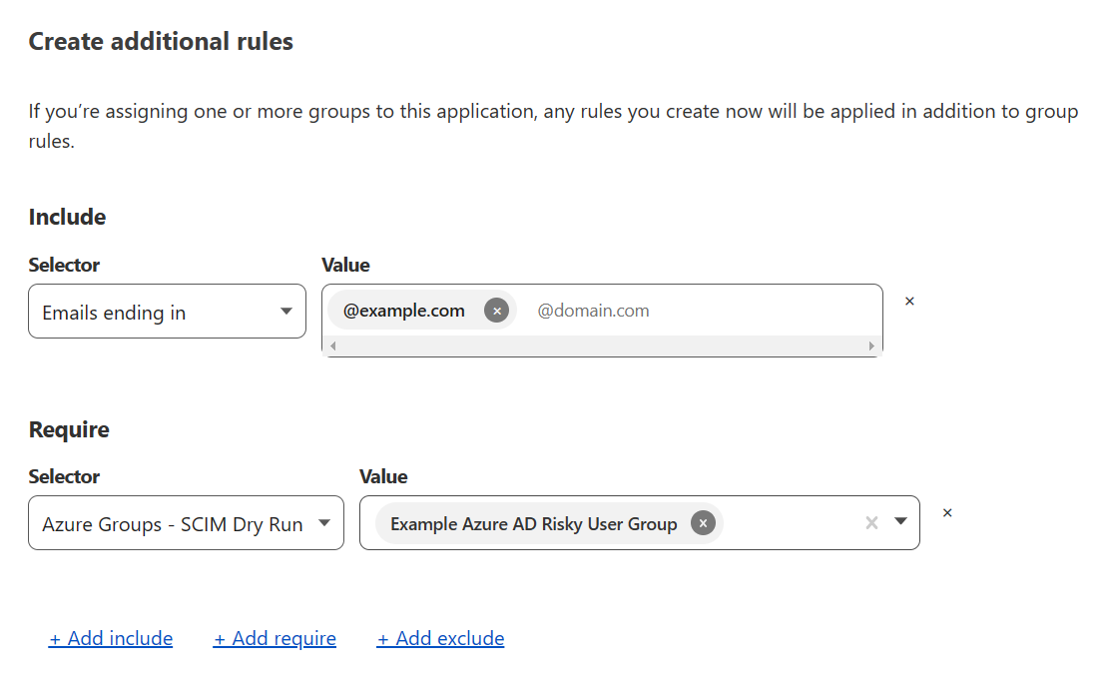Screen dimensions: 1108x695
Task: Clear all values in Require Value field
Action: [871, 522]
